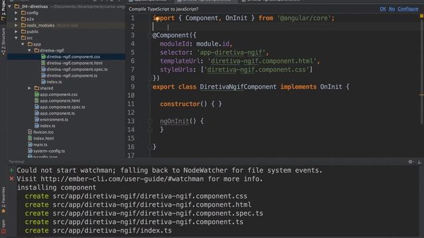Click the TS file icon of system-config.ts

[30, 151]
